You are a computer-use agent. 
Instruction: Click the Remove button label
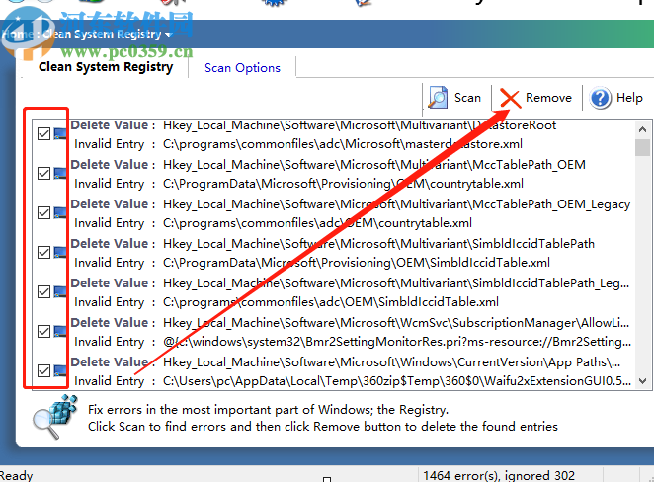click(x=548, y=98)
